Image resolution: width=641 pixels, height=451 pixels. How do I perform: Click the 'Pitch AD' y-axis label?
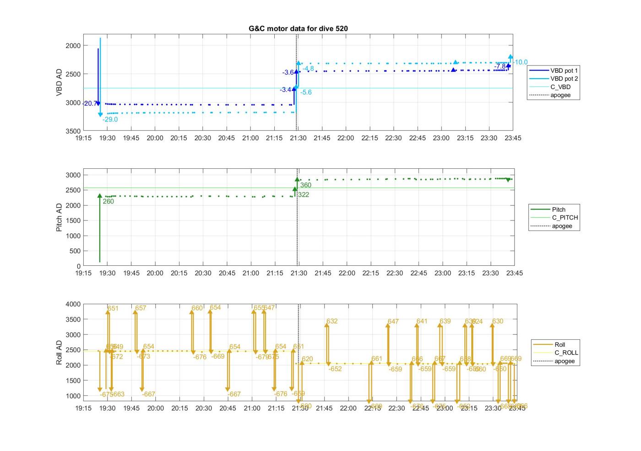(59, 217)
